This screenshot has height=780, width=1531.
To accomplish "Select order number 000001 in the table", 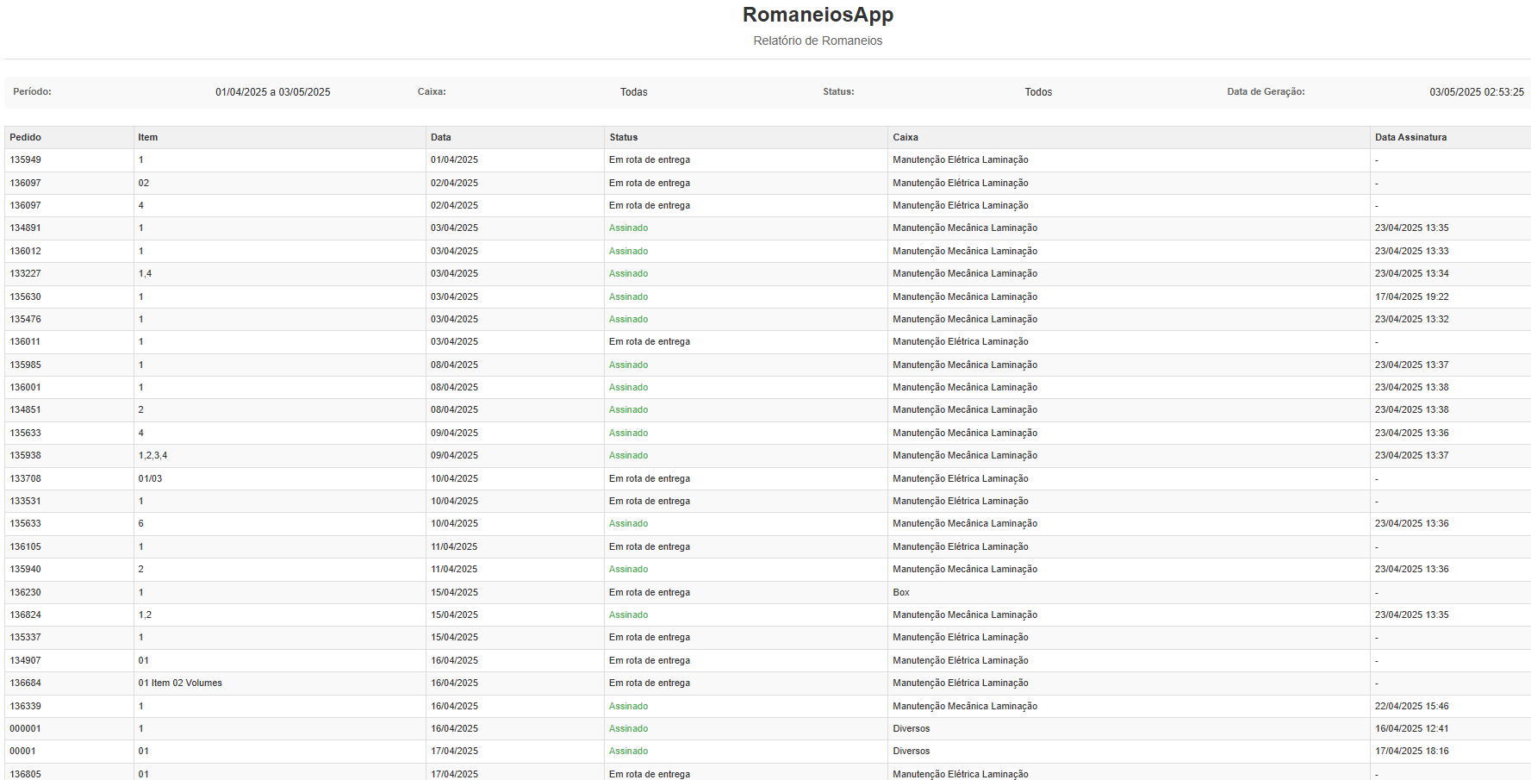I will click(x=26, y=729).
